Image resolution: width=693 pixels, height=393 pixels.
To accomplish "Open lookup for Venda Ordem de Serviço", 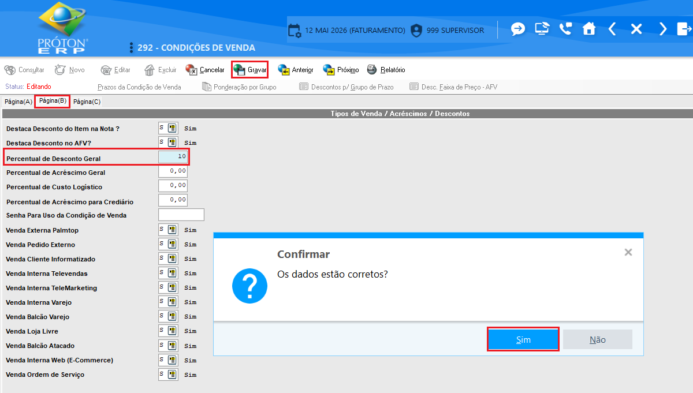I will pyautogui.click(x=172, y=374).
